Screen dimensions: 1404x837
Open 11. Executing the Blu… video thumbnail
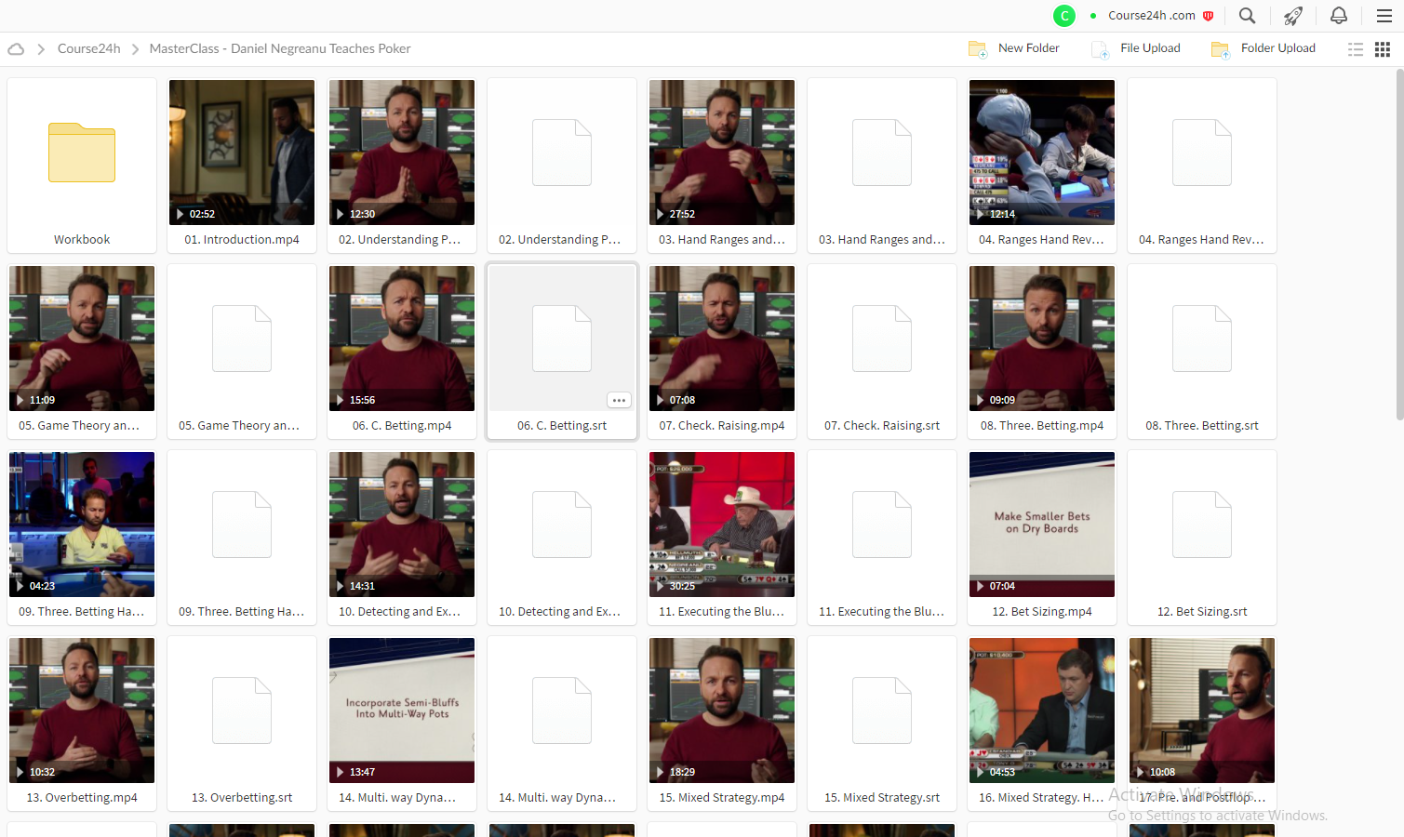click(722, 525)
